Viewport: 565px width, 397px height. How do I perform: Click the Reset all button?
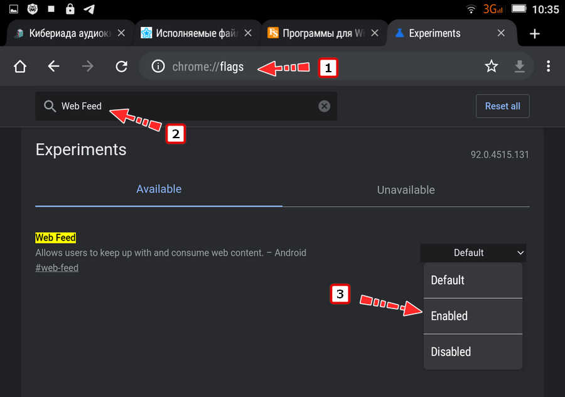click(503, 106)
